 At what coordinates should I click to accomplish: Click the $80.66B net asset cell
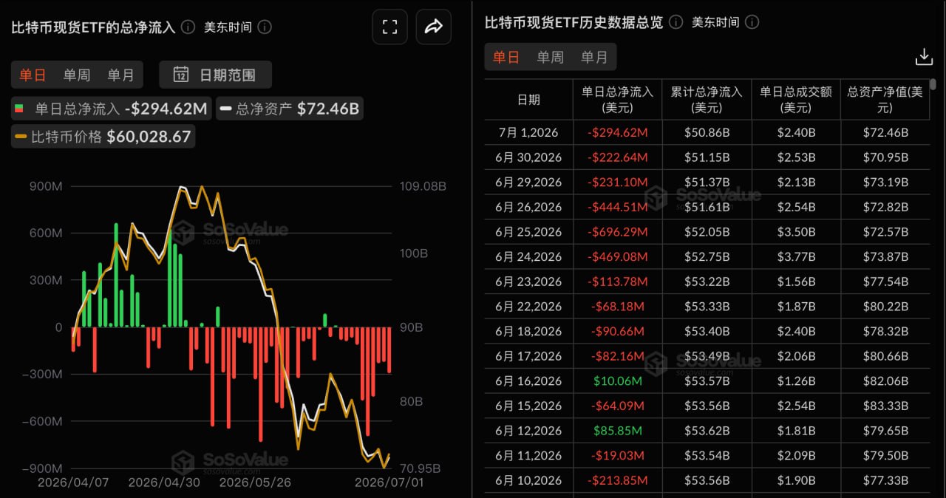coord(885,356)
